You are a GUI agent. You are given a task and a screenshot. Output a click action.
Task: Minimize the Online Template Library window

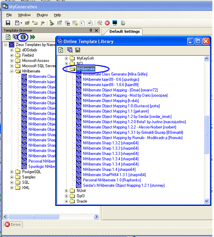click(x=190, y=41)
